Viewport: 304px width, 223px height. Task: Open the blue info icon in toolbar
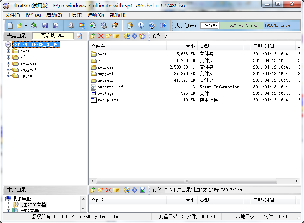(141, 26)
